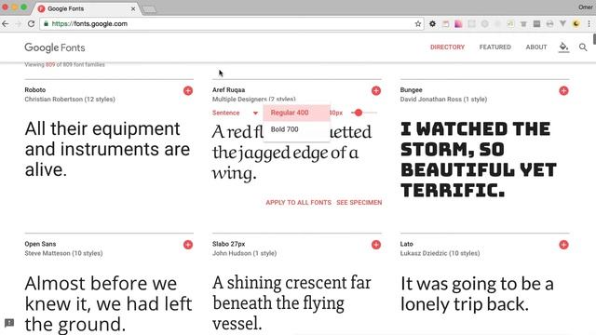Click Aref Ruqaa font name
The width and height of the screenshot is (596, 335).
pos(228,90)
